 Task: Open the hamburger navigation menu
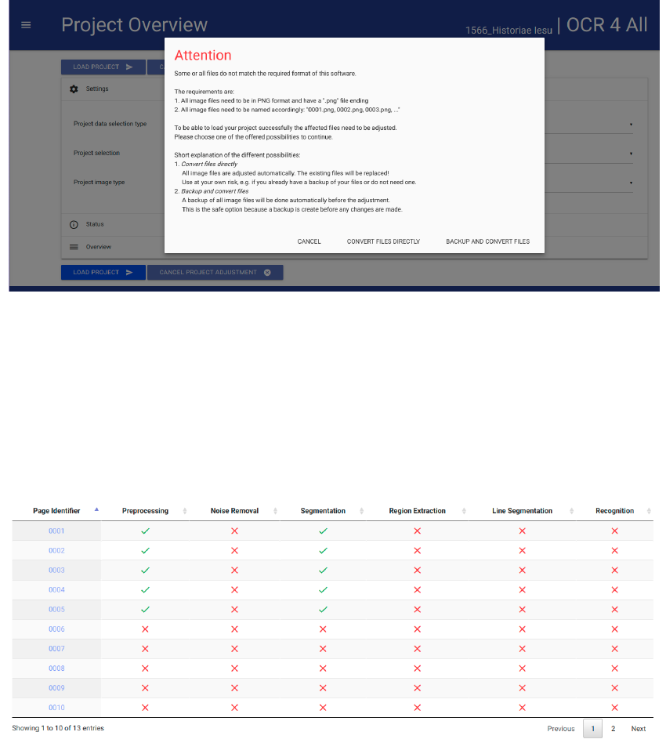[26, 25]
